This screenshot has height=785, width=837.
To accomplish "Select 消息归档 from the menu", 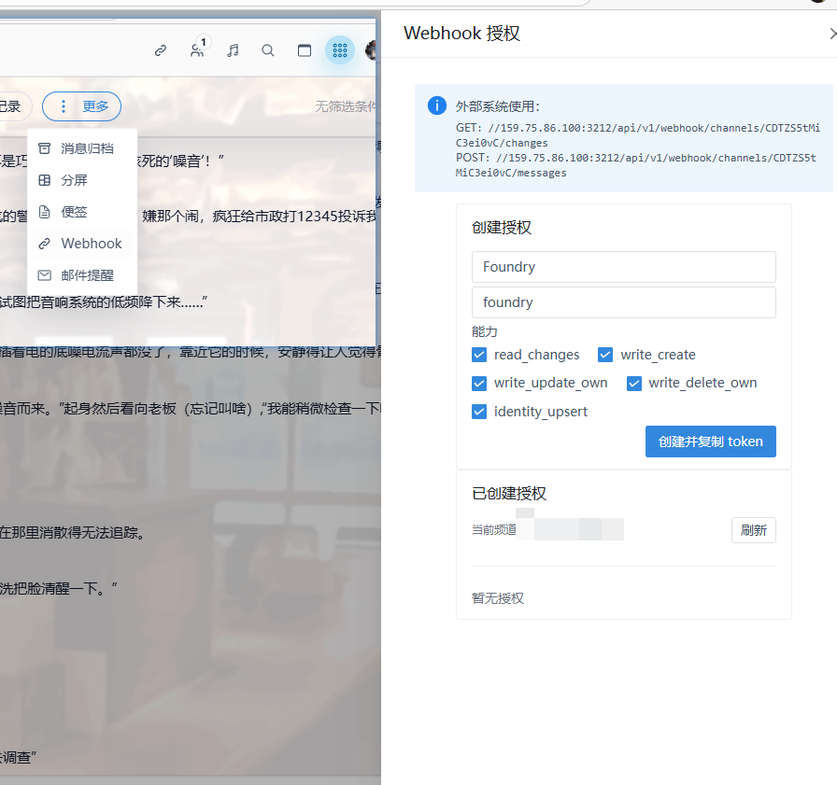I will tap(82, 148).
